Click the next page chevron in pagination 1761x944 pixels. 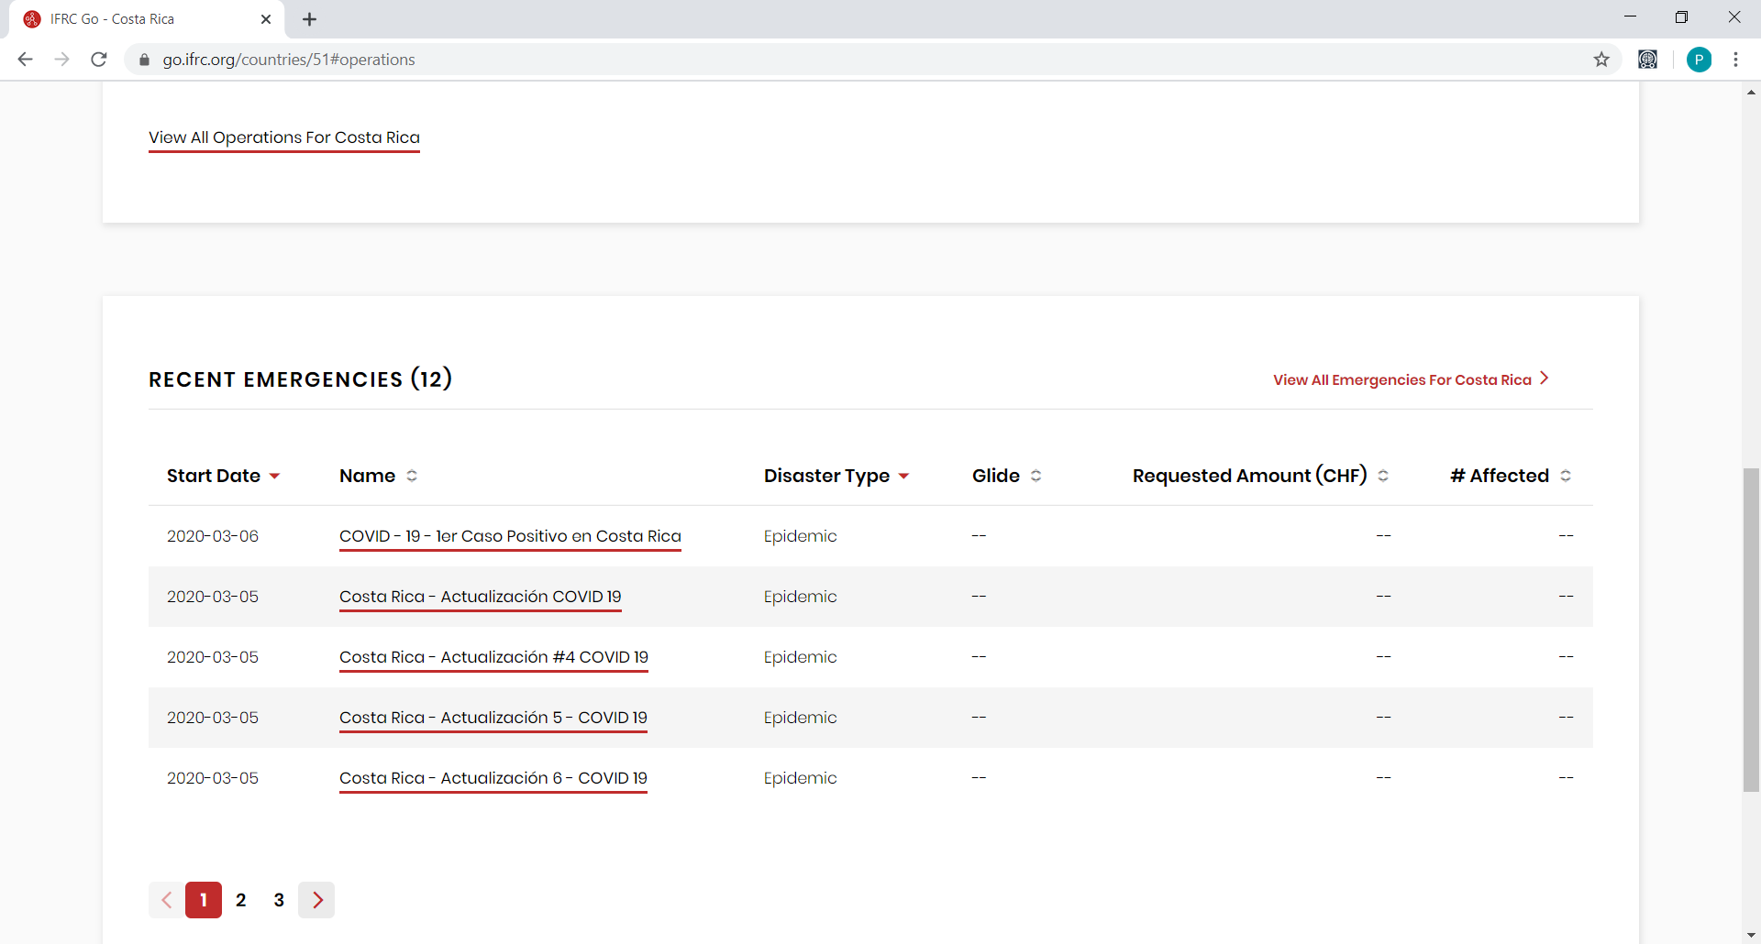pyautogui.click(x=316, y=899)
